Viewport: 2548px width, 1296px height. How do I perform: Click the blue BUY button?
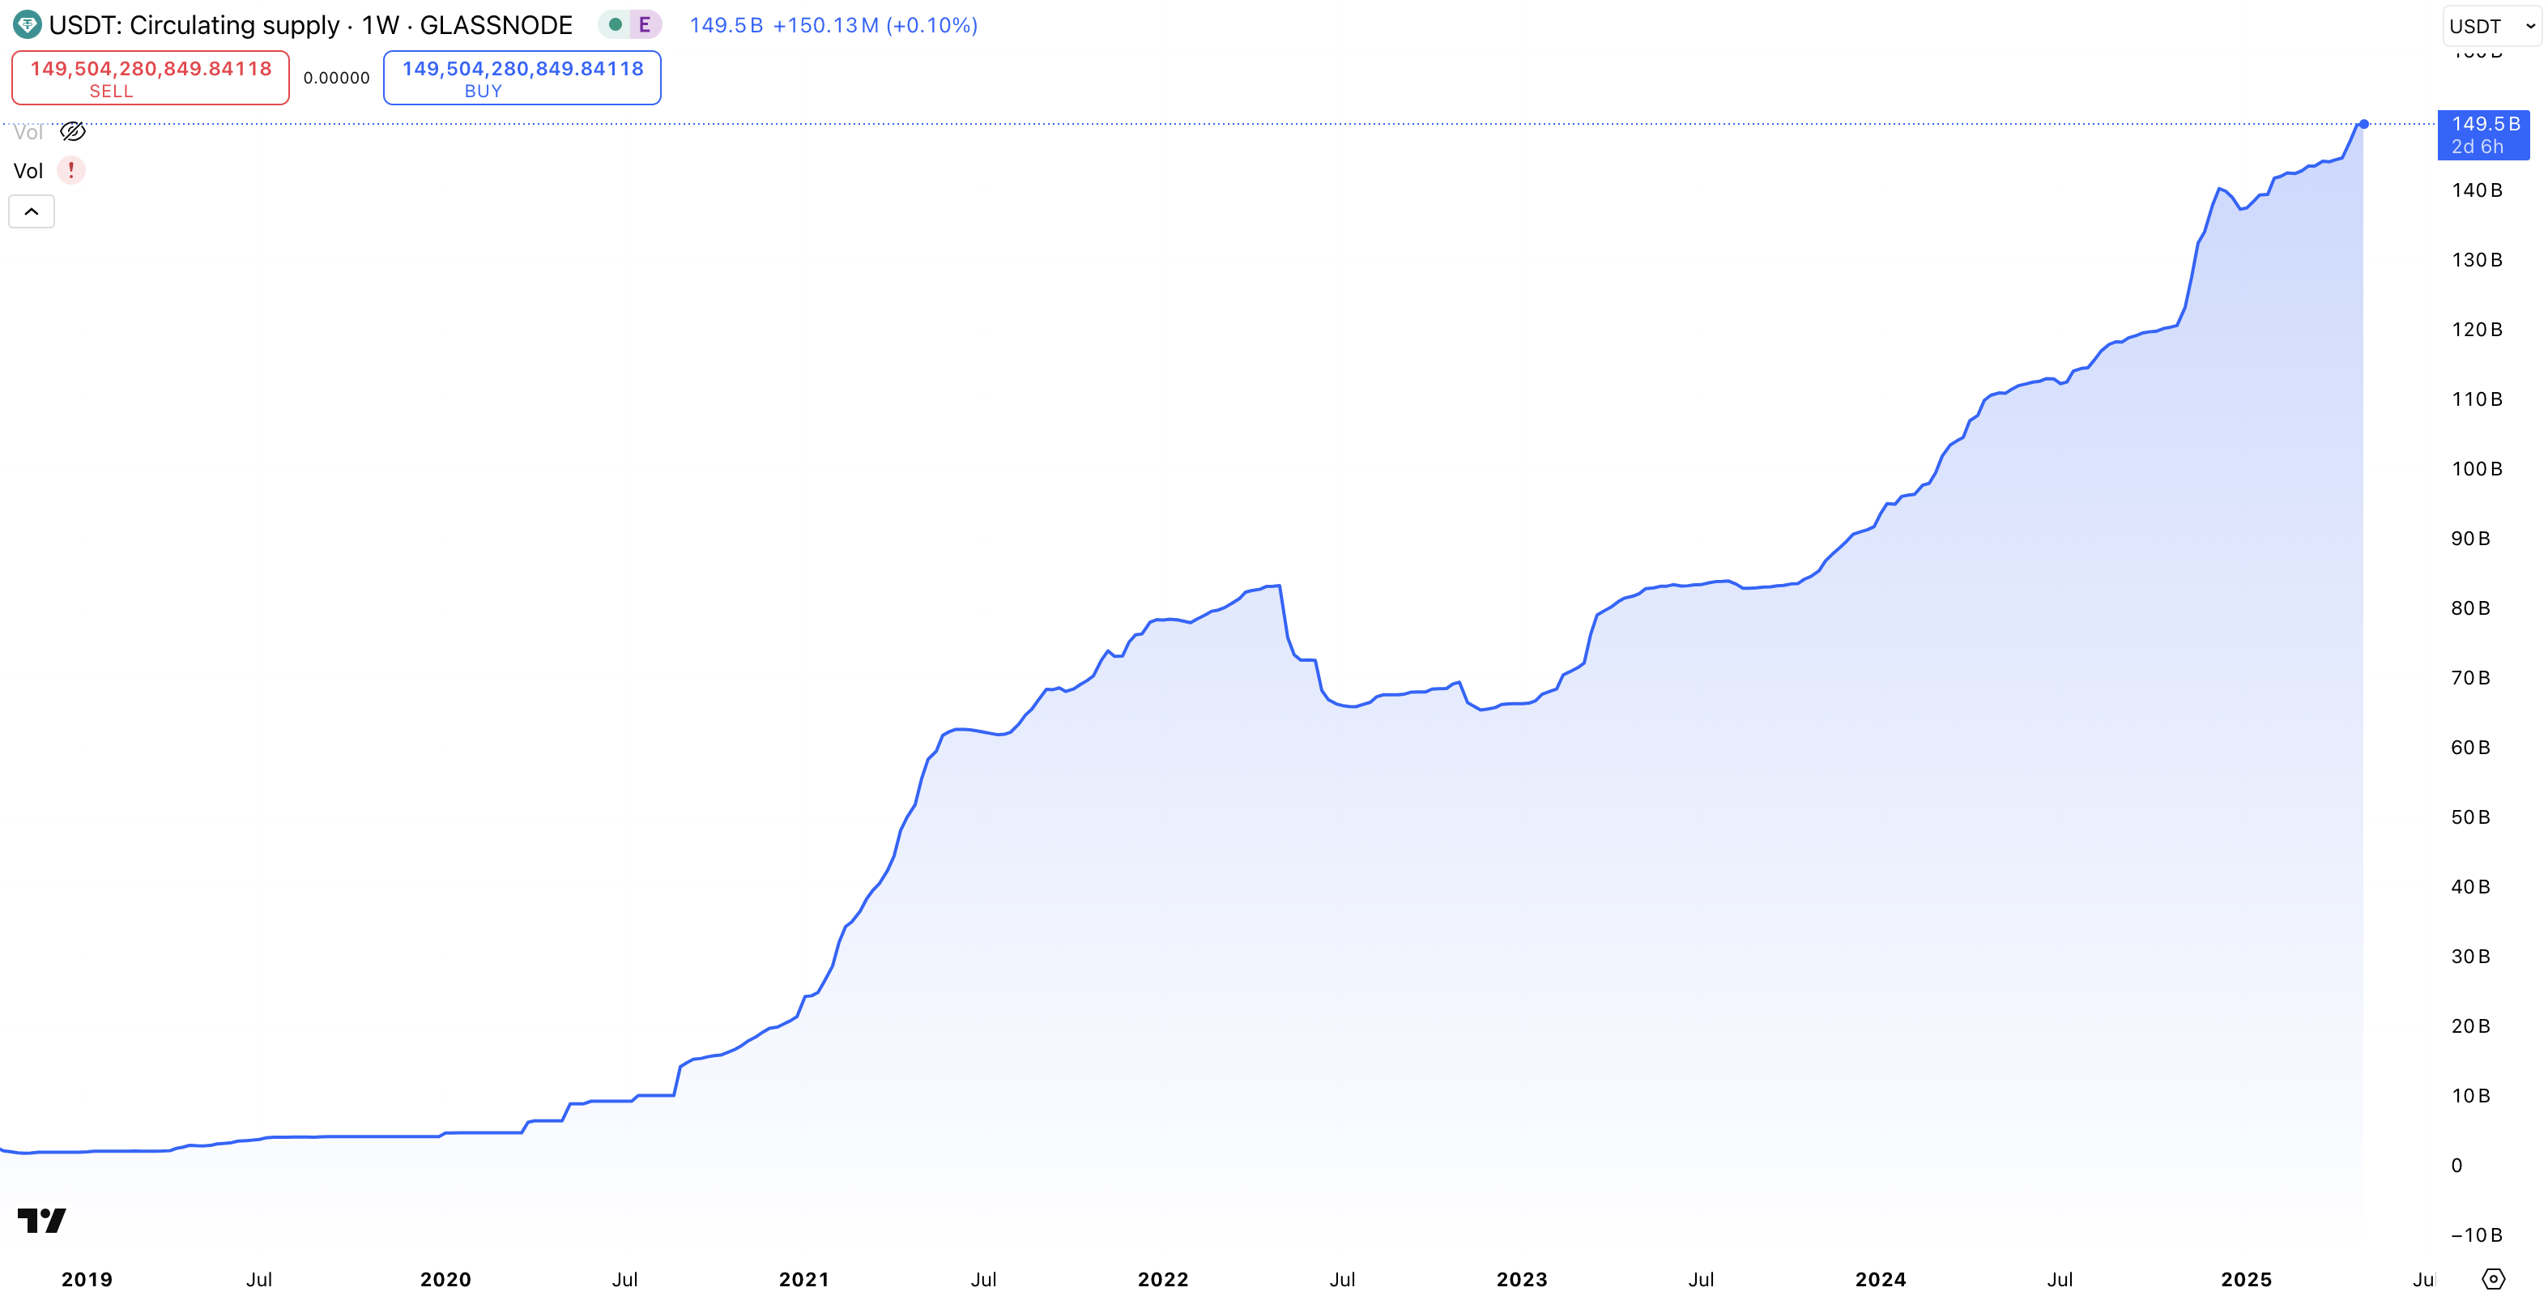tap(522, 78)
